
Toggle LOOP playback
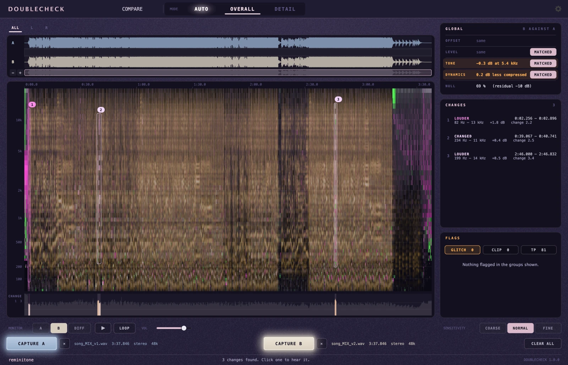click(x=124, y=328)
